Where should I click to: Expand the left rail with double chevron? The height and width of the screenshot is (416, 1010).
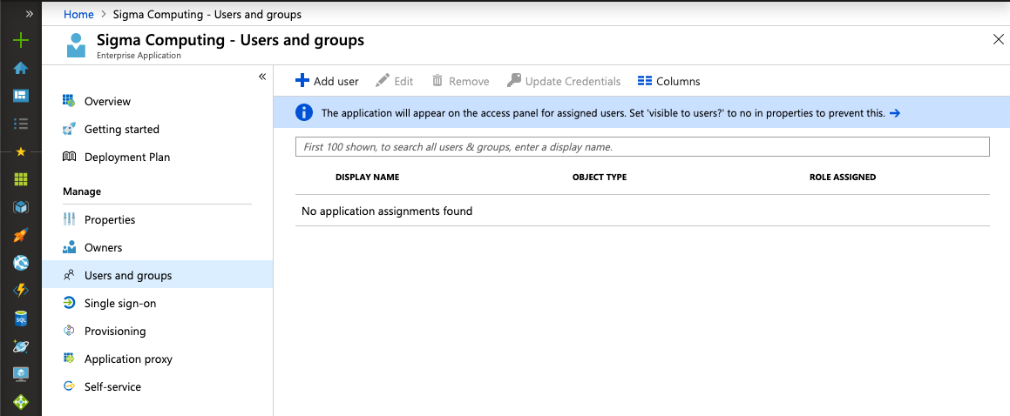click(29, 14)
